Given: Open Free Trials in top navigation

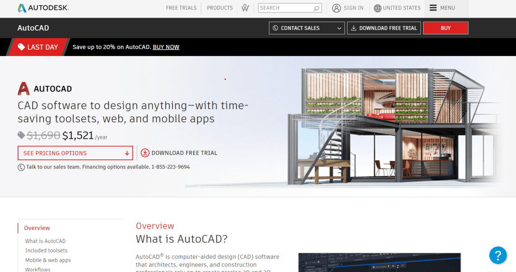Looking at the screenshot, I should (x=181, y=8).
